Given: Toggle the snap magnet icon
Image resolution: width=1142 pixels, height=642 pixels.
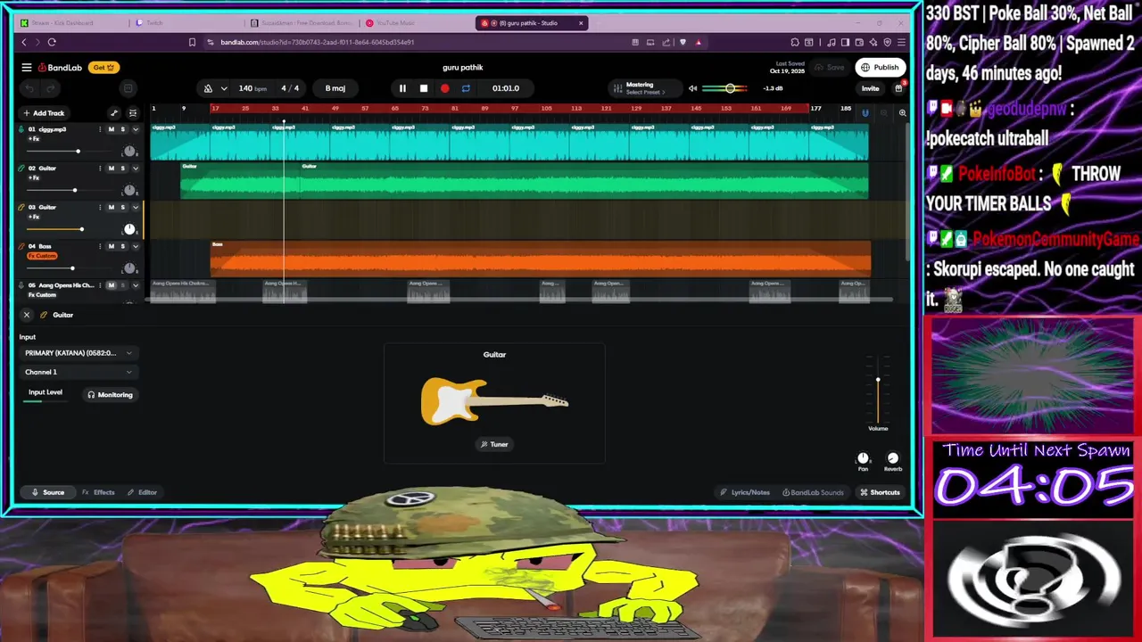Looking at the screenshot, I should (865, 112).
